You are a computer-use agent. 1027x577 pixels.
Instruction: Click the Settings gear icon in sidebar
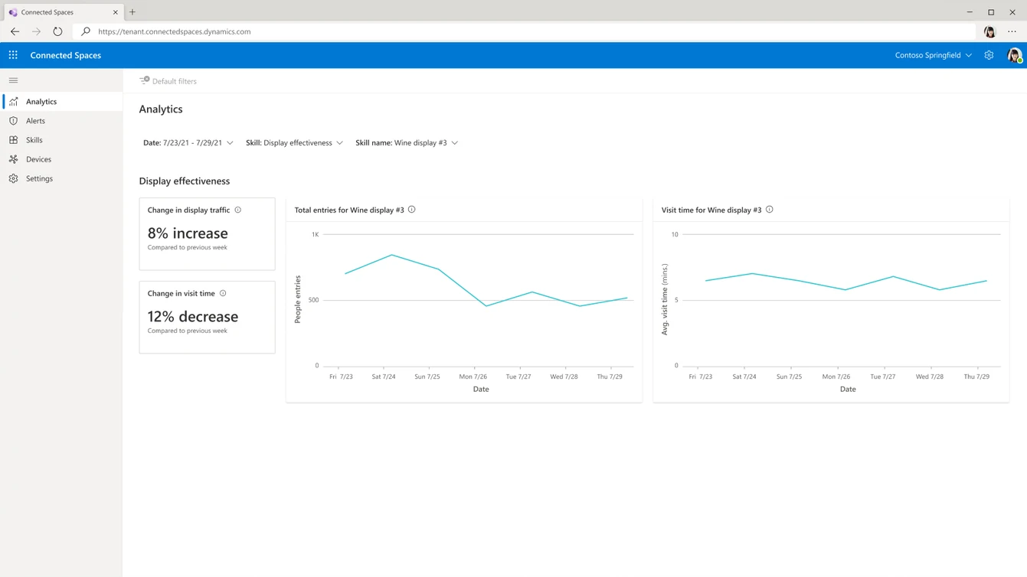coord(14,178)
